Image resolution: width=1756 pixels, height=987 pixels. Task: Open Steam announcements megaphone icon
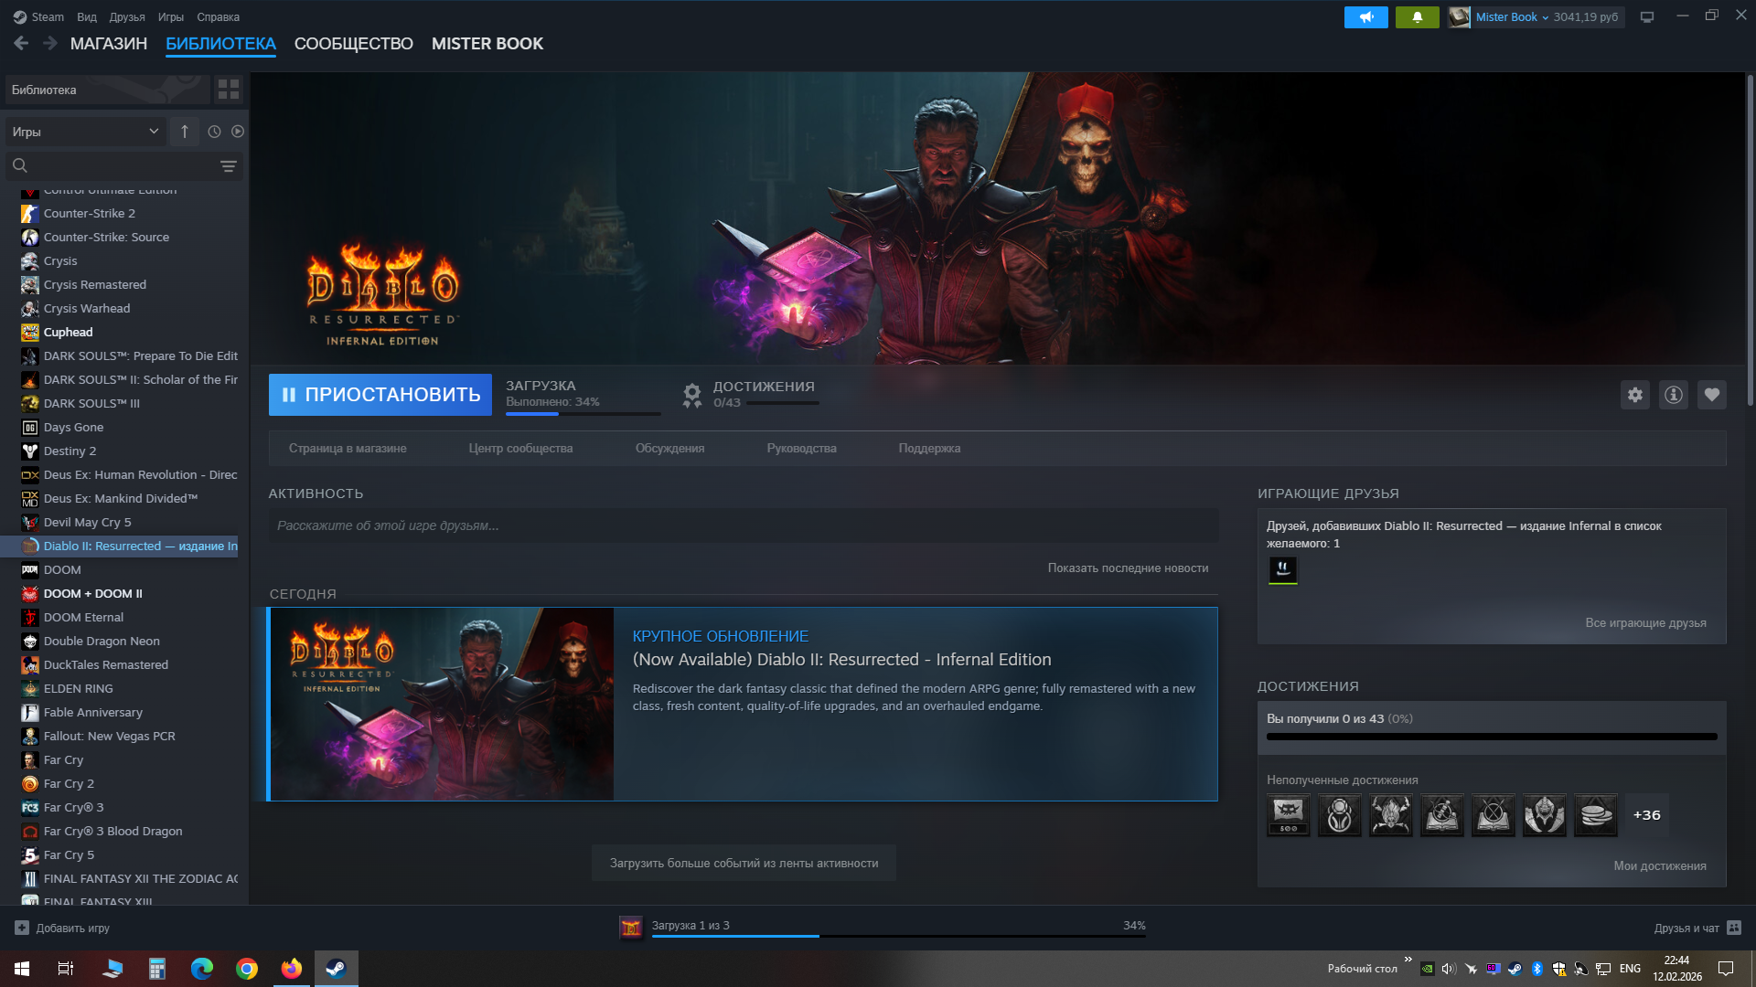pos(1365,16)
